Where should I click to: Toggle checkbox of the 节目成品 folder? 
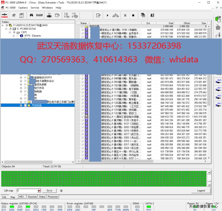(25, 105)
